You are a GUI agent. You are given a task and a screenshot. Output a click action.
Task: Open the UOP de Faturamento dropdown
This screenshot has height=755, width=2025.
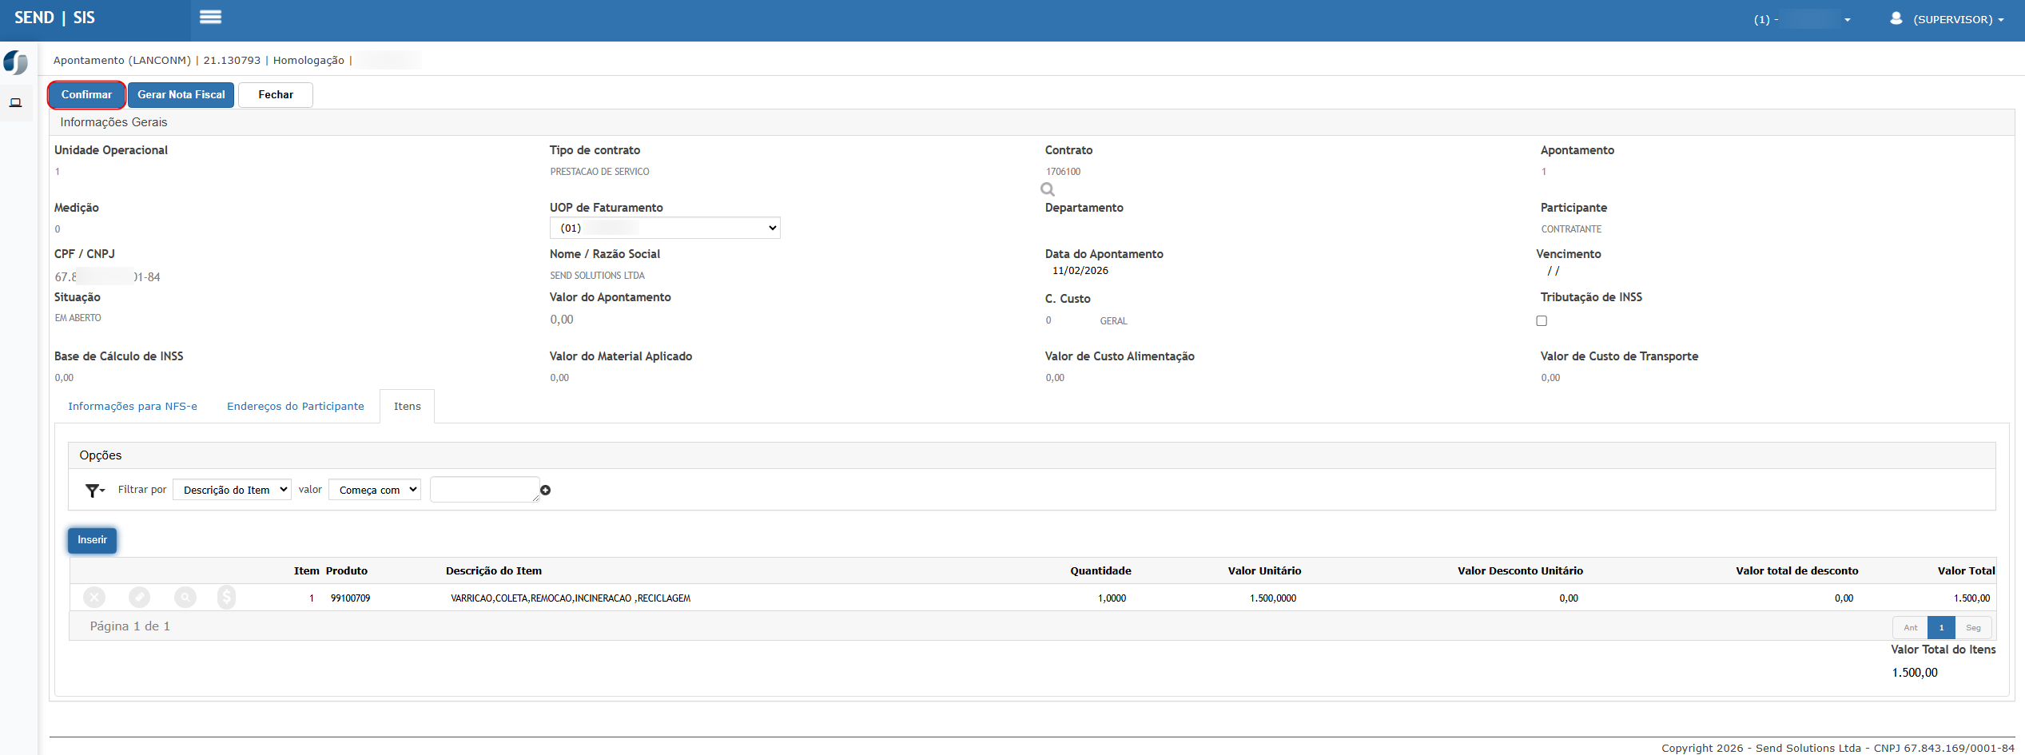coord(664,228)
